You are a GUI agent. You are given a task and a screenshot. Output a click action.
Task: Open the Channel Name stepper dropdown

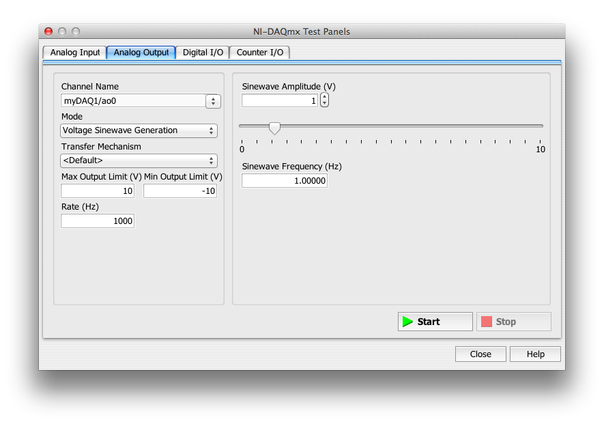pyautogui.click(x=212, y=101)
